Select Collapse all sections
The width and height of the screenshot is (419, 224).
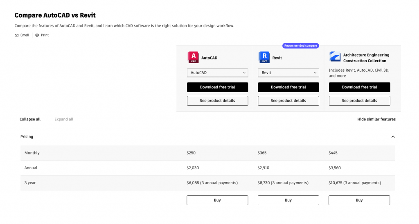(30, 120)
